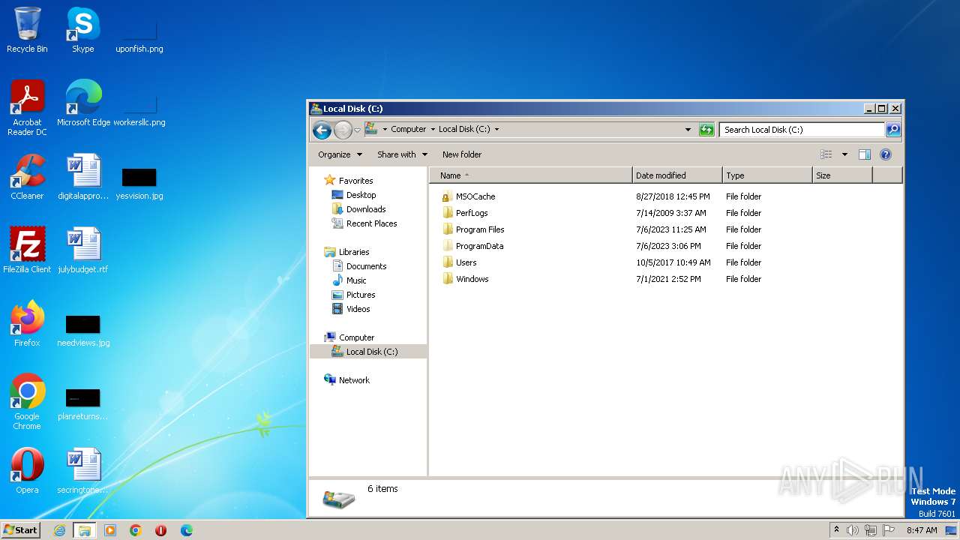Open the Videos library
This screenshot has height=540, width=960.
pyautogui.click(x=358, y=309)
